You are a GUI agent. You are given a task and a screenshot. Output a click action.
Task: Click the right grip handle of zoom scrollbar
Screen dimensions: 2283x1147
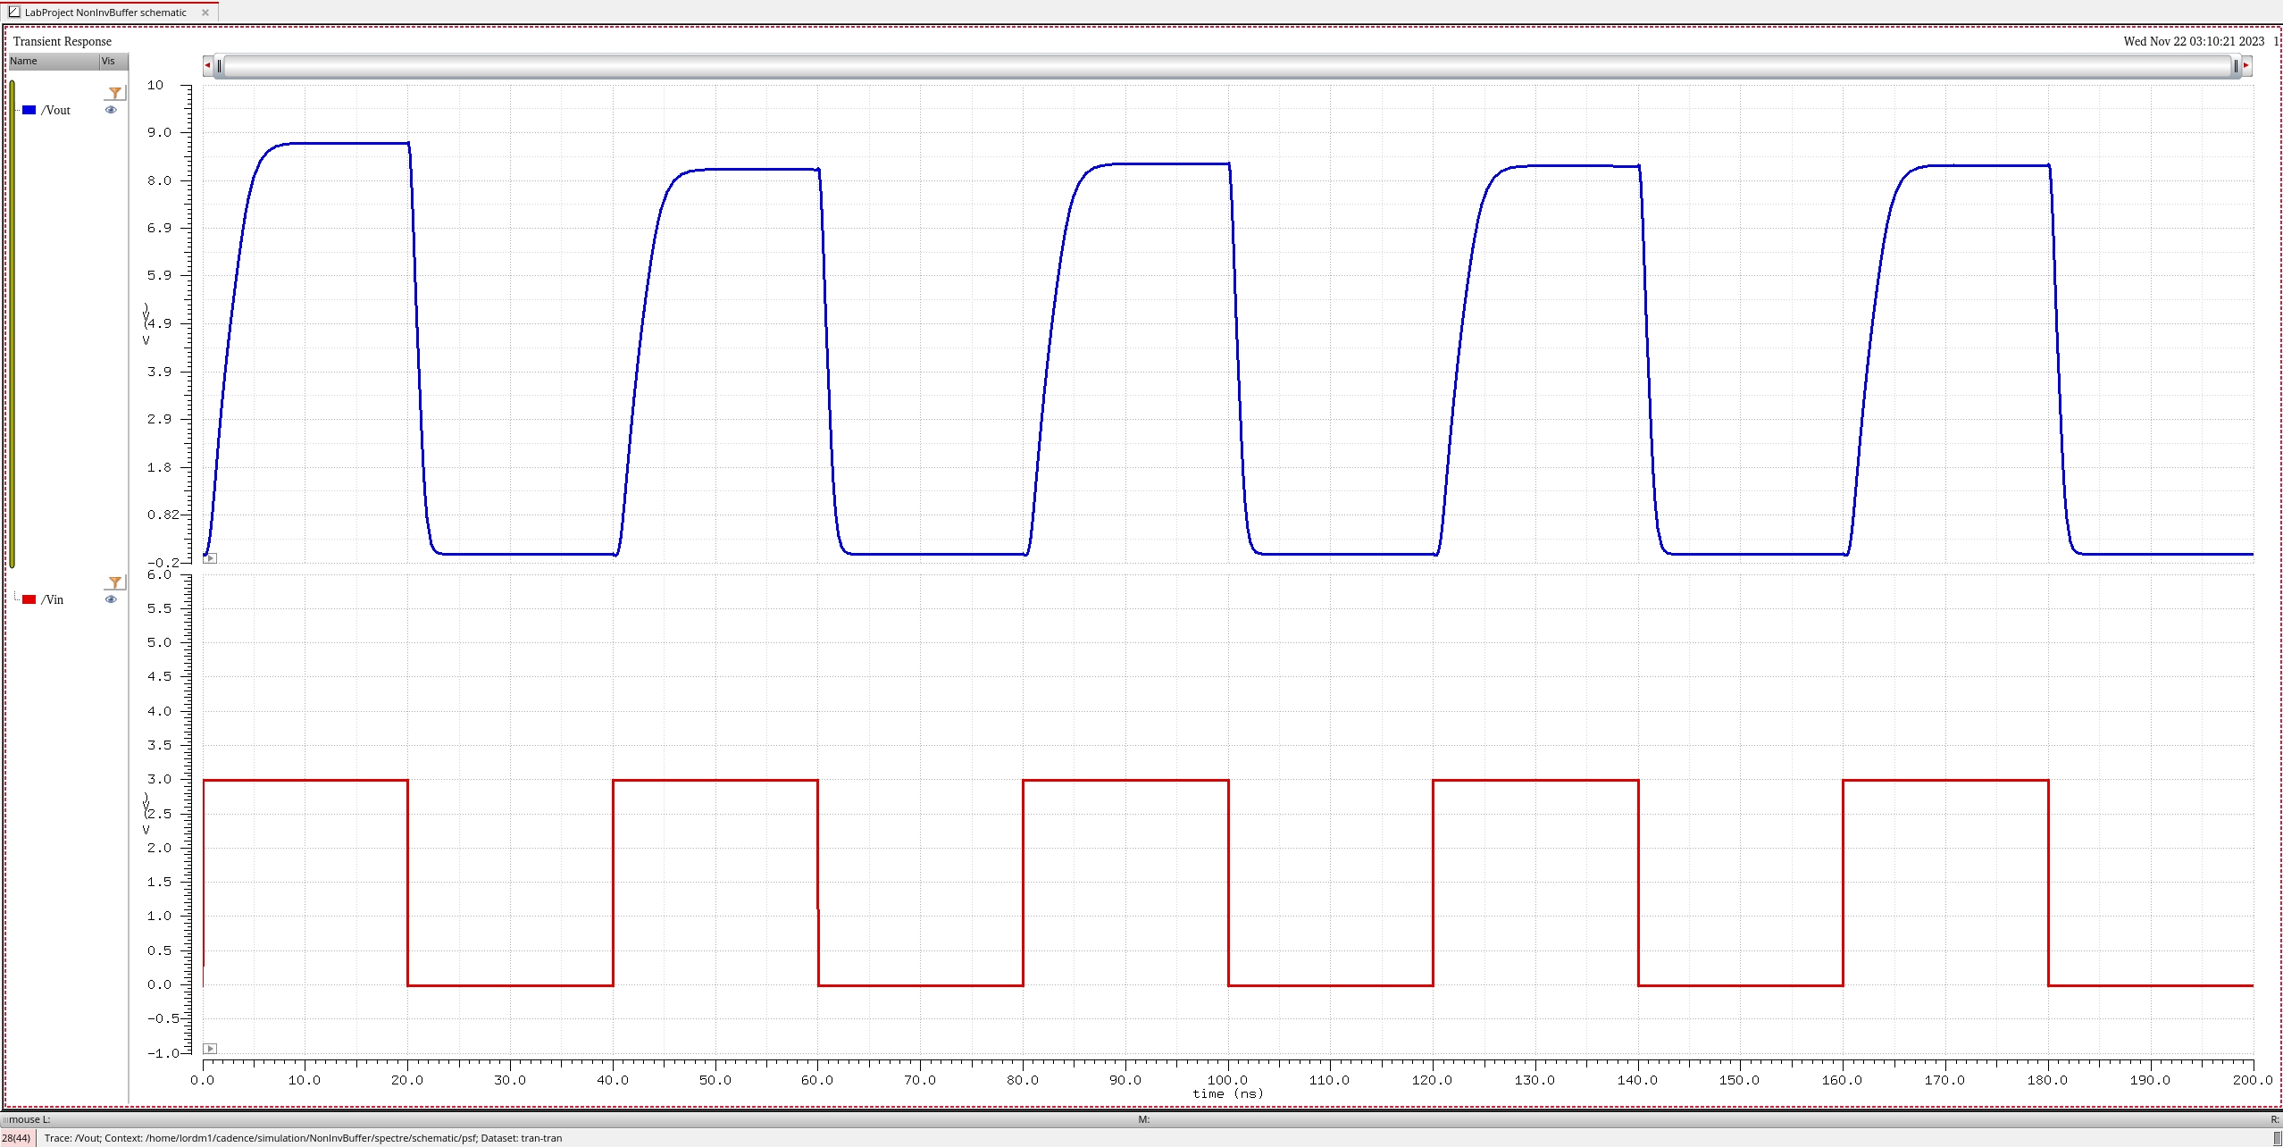tap(2236, 65)
